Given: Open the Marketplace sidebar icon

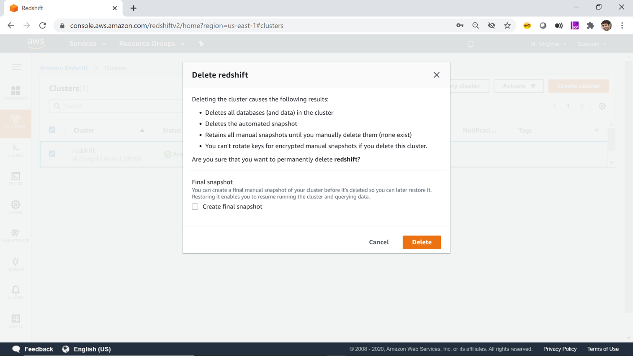Looking at the screenshot, I should pos(15,235).
